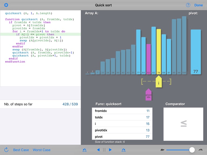Step over forward with redo-loop icon
The image size is (207, 155).
124,150
